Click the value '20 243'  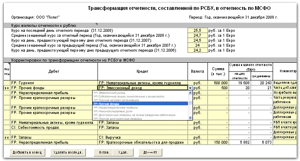(x=262, y=83)
